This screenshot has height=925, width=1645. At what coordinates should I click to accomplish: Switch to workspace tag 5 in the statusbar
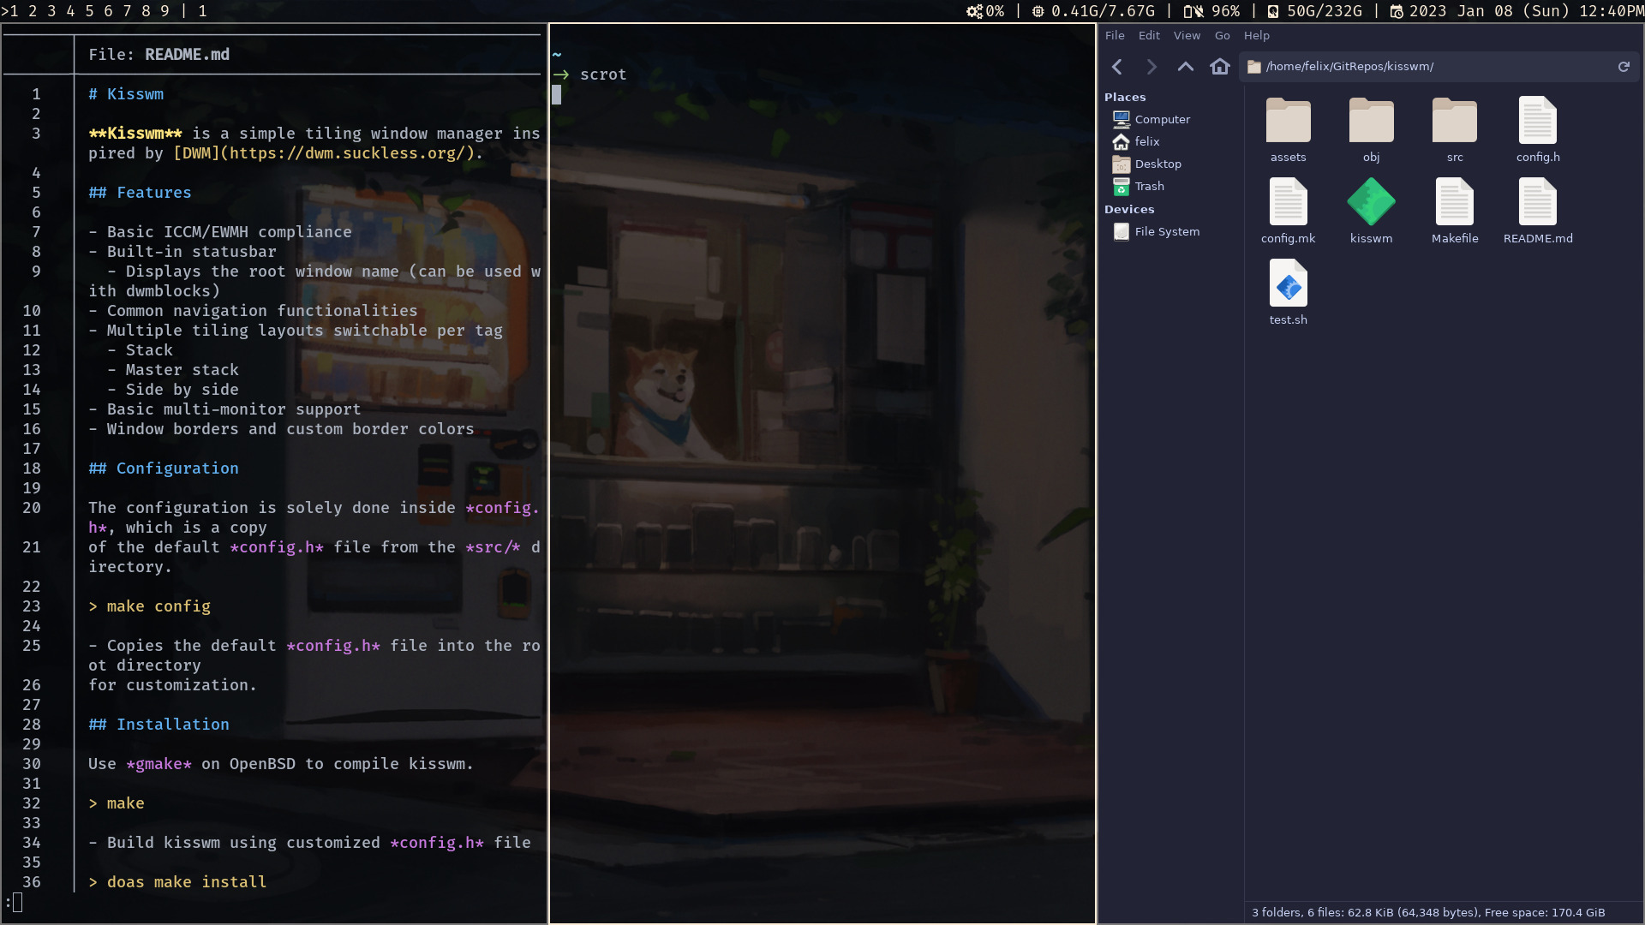pos(89,11)
